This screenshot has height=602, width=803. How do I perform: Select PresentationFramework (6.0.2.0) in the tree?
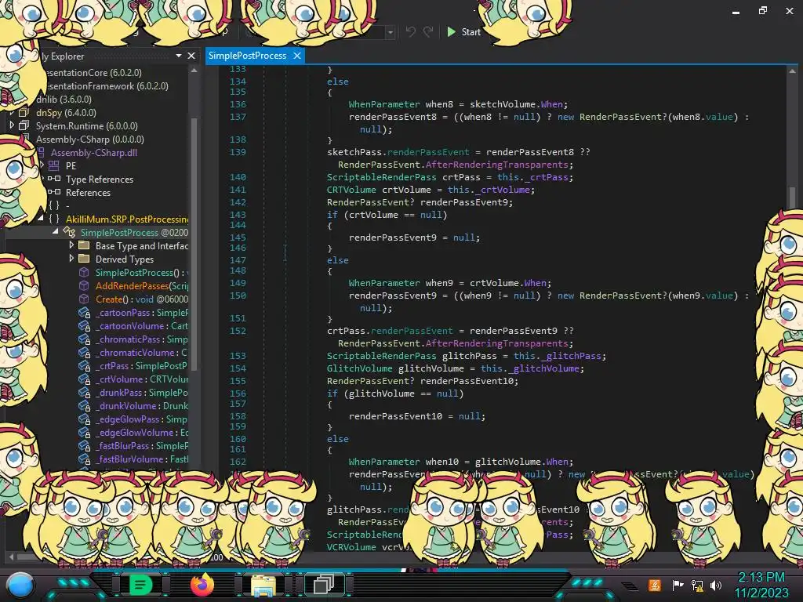click(107, 85)
